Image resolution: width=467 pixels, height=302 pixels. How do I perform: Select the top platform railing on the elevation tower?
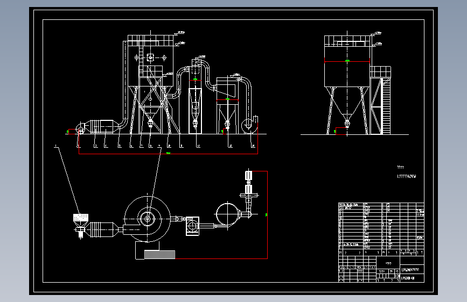(151, 40)
